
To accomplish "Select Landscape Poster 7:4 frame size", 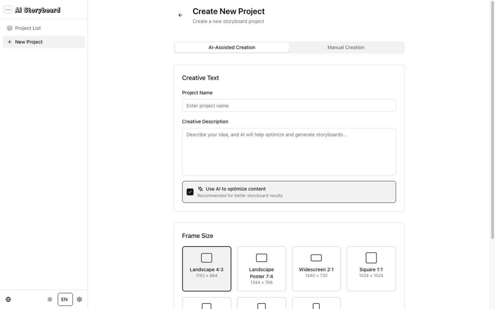I will click(262, 269).
